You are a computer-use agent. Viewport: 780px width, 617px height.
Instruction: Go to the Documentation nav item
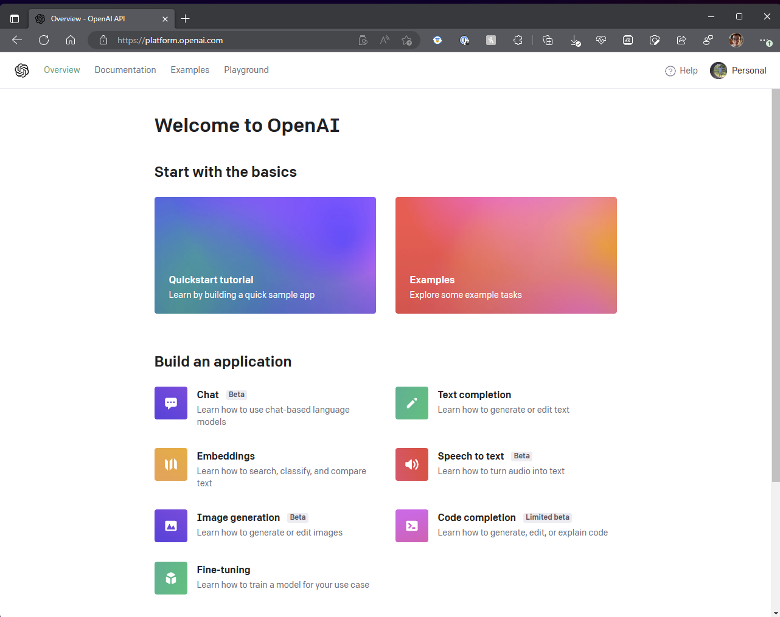click(x=125, y=70)
